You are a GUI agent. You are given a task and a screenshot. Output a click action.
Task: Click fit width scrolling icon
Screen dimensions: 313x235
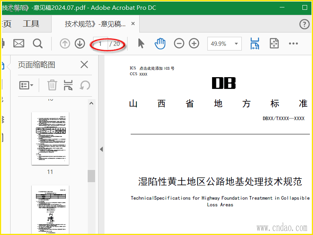(255, 43)
